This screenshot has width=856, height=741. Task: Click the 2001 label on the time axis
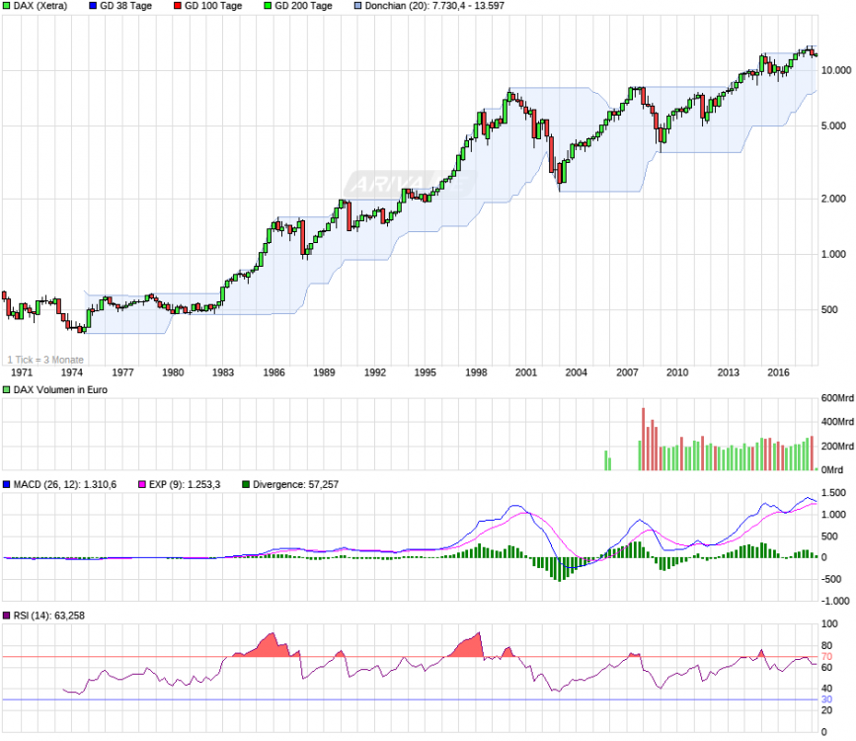[x=526, y=372]
